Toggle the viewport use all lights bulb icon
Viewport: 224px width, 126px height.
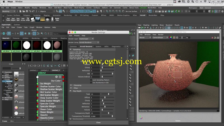(196, 28)
